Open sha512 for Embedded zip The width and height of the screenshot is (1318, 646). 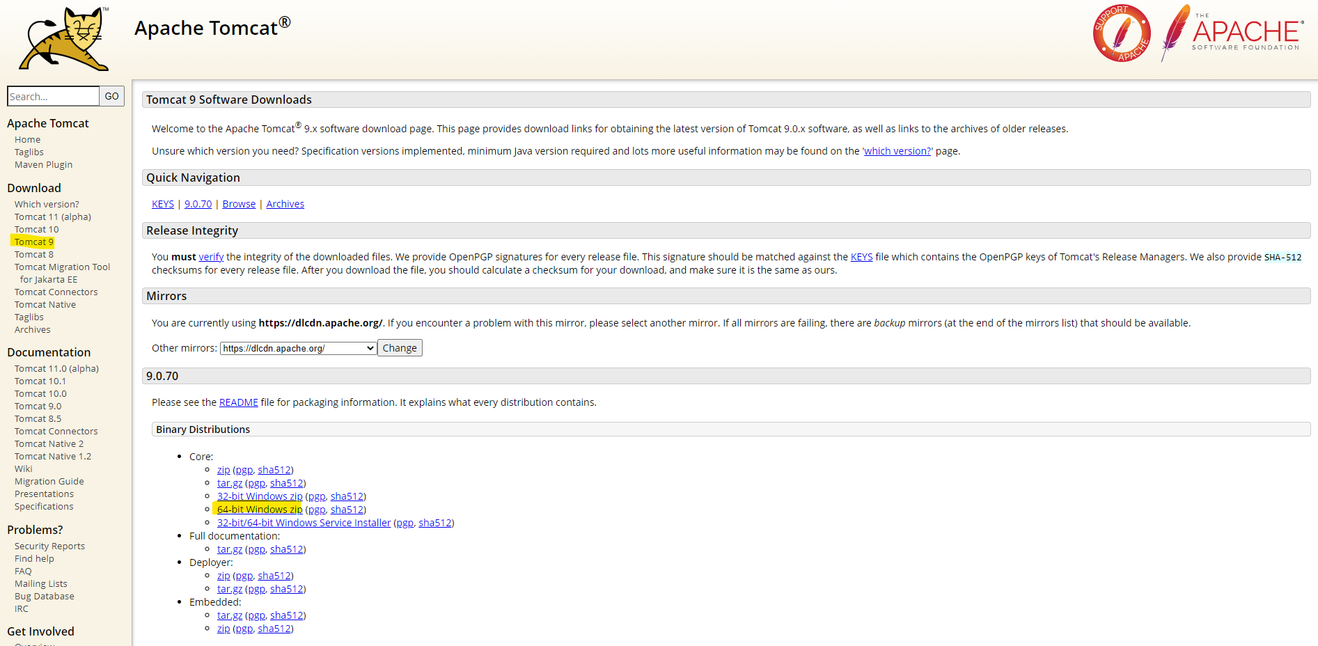pyautogui.click(x=274, y=629)
